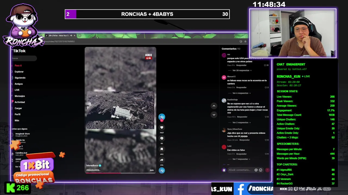Viewport: 348px width, 195px height.
Task: Like RaulDeViaje's comment
Action: tap(266, 117)
